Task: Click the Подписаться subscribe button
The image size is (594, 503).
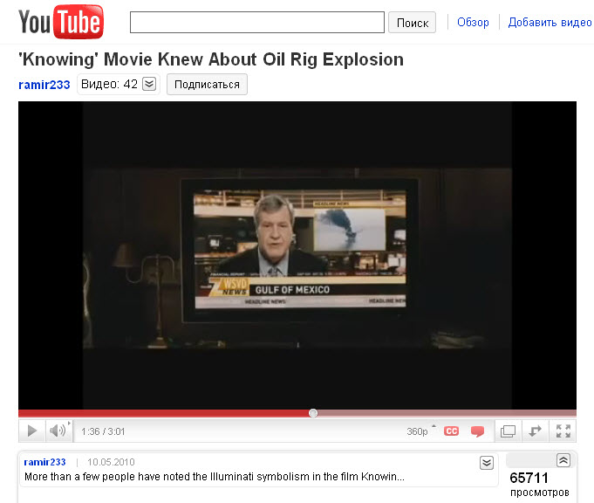Action: click(x=207, y=84)
